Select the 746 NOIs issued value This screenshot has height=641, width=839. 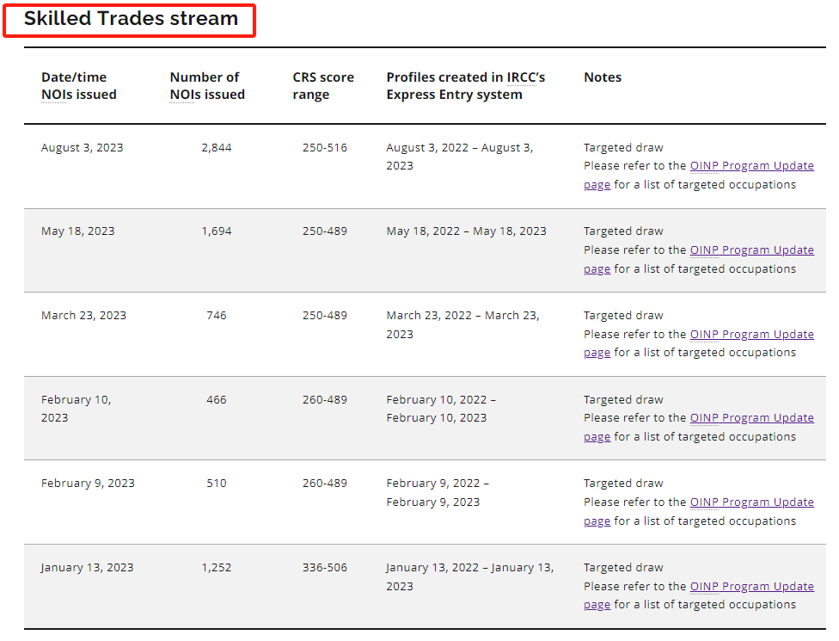[217, 316]
